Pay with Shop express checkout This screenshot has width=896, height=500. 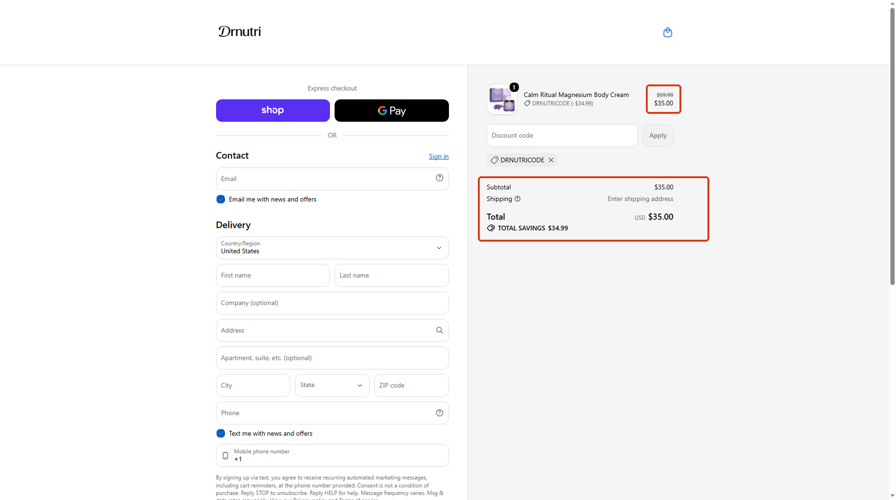[x=273, y=110]
